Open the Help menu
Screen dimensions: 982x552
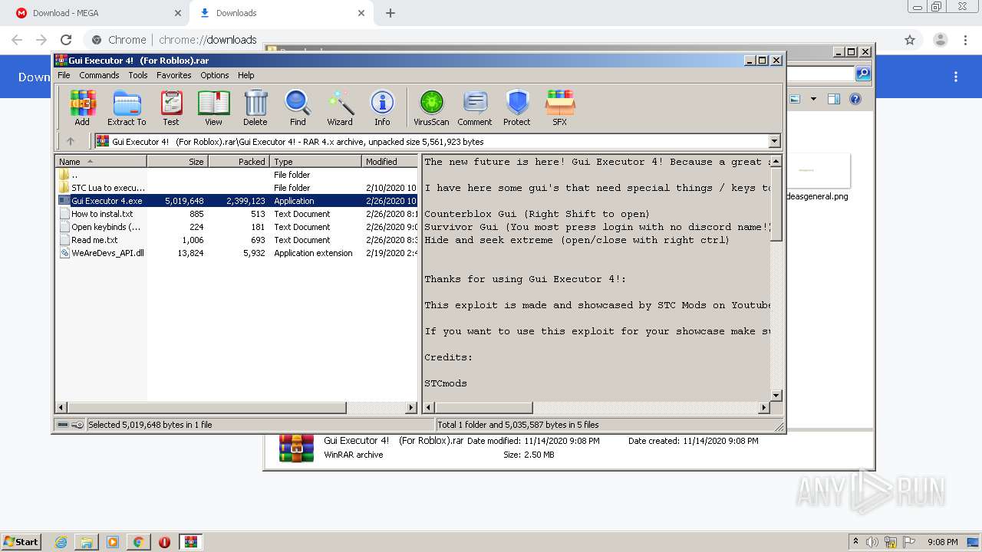click(245, 75)
